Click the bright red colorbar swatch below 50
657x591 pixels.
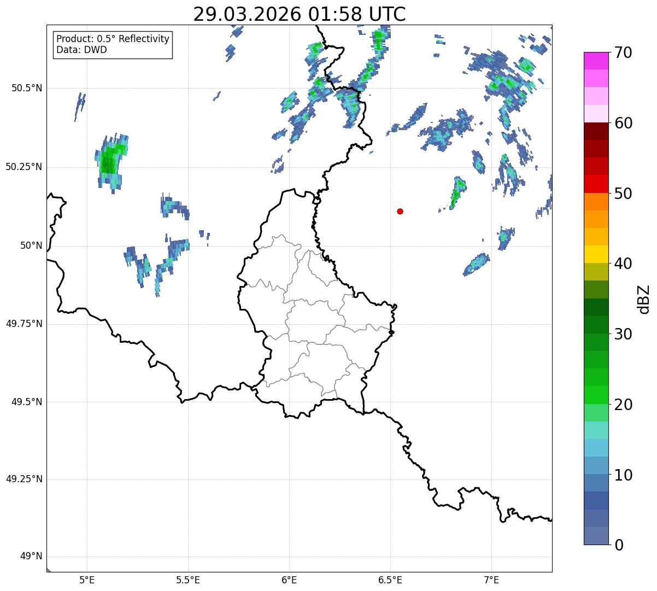[x=596, y=184]
